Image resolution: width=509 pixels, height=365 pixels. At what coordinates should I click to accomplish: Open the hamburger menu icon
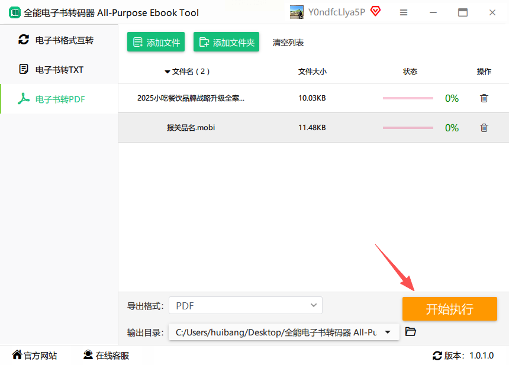404,12
